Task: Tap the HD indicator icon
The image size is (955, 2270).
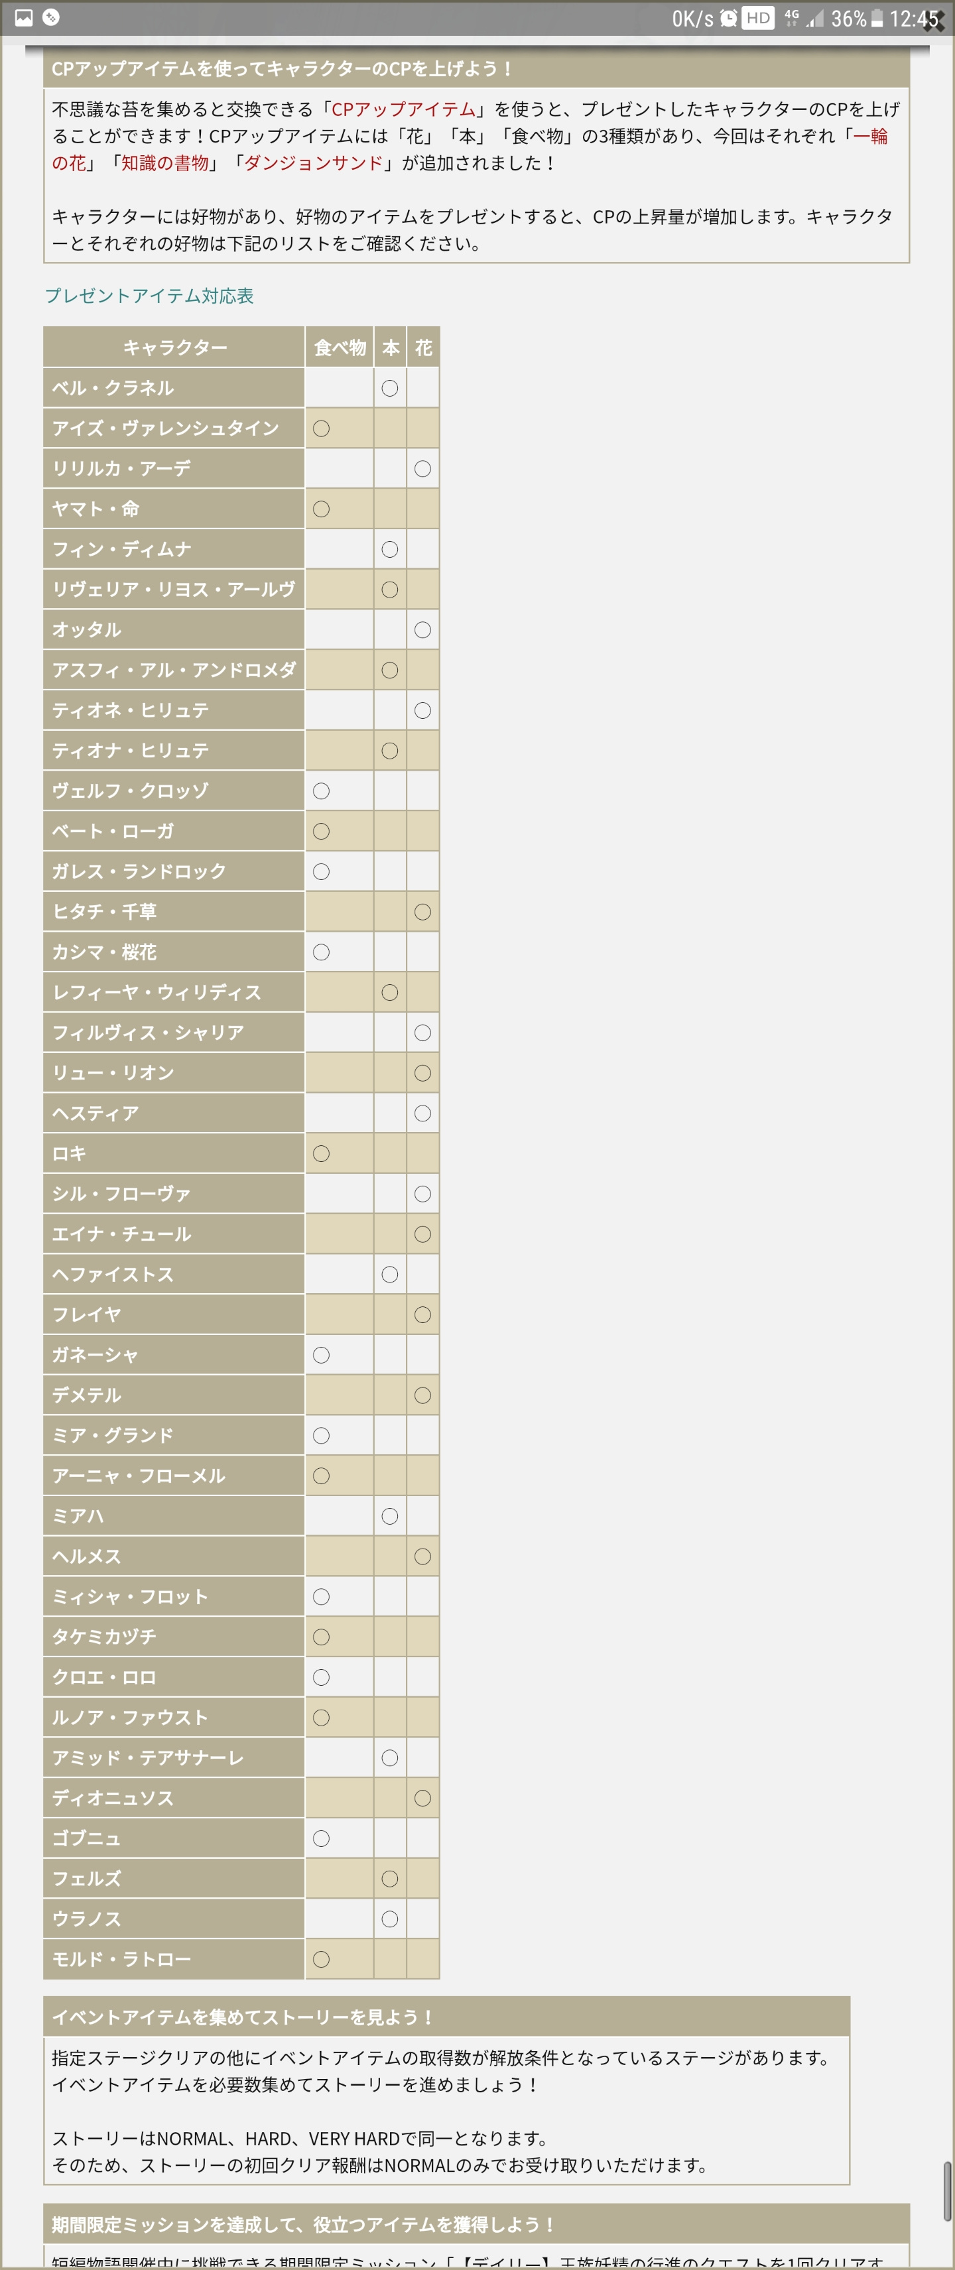Action: coord(757,19)
